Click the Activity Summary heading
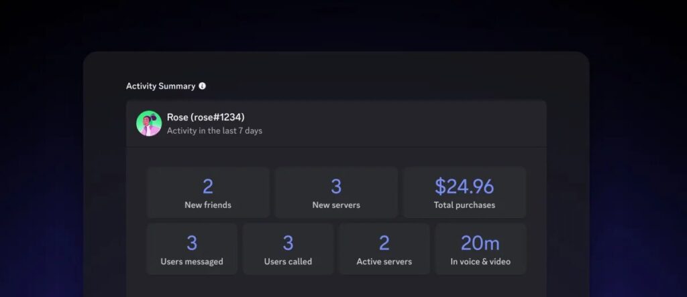 click(161, 86)
